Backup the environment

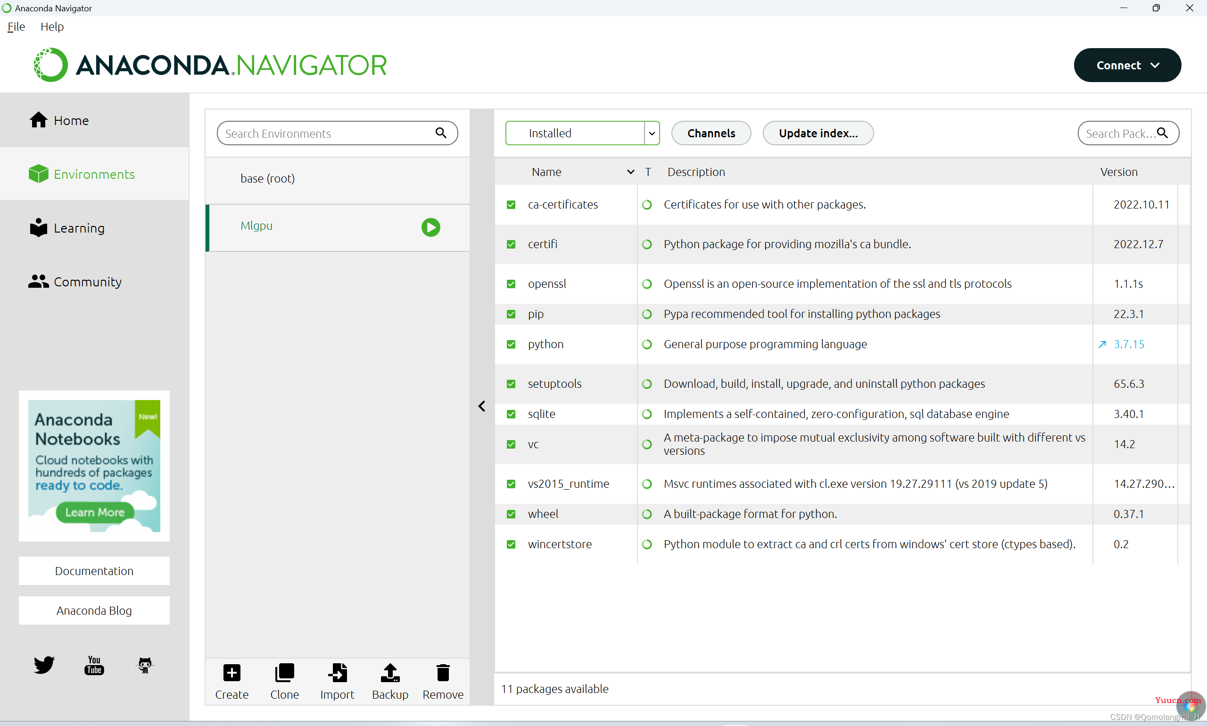pyautogui.click(x=390, y=682)
